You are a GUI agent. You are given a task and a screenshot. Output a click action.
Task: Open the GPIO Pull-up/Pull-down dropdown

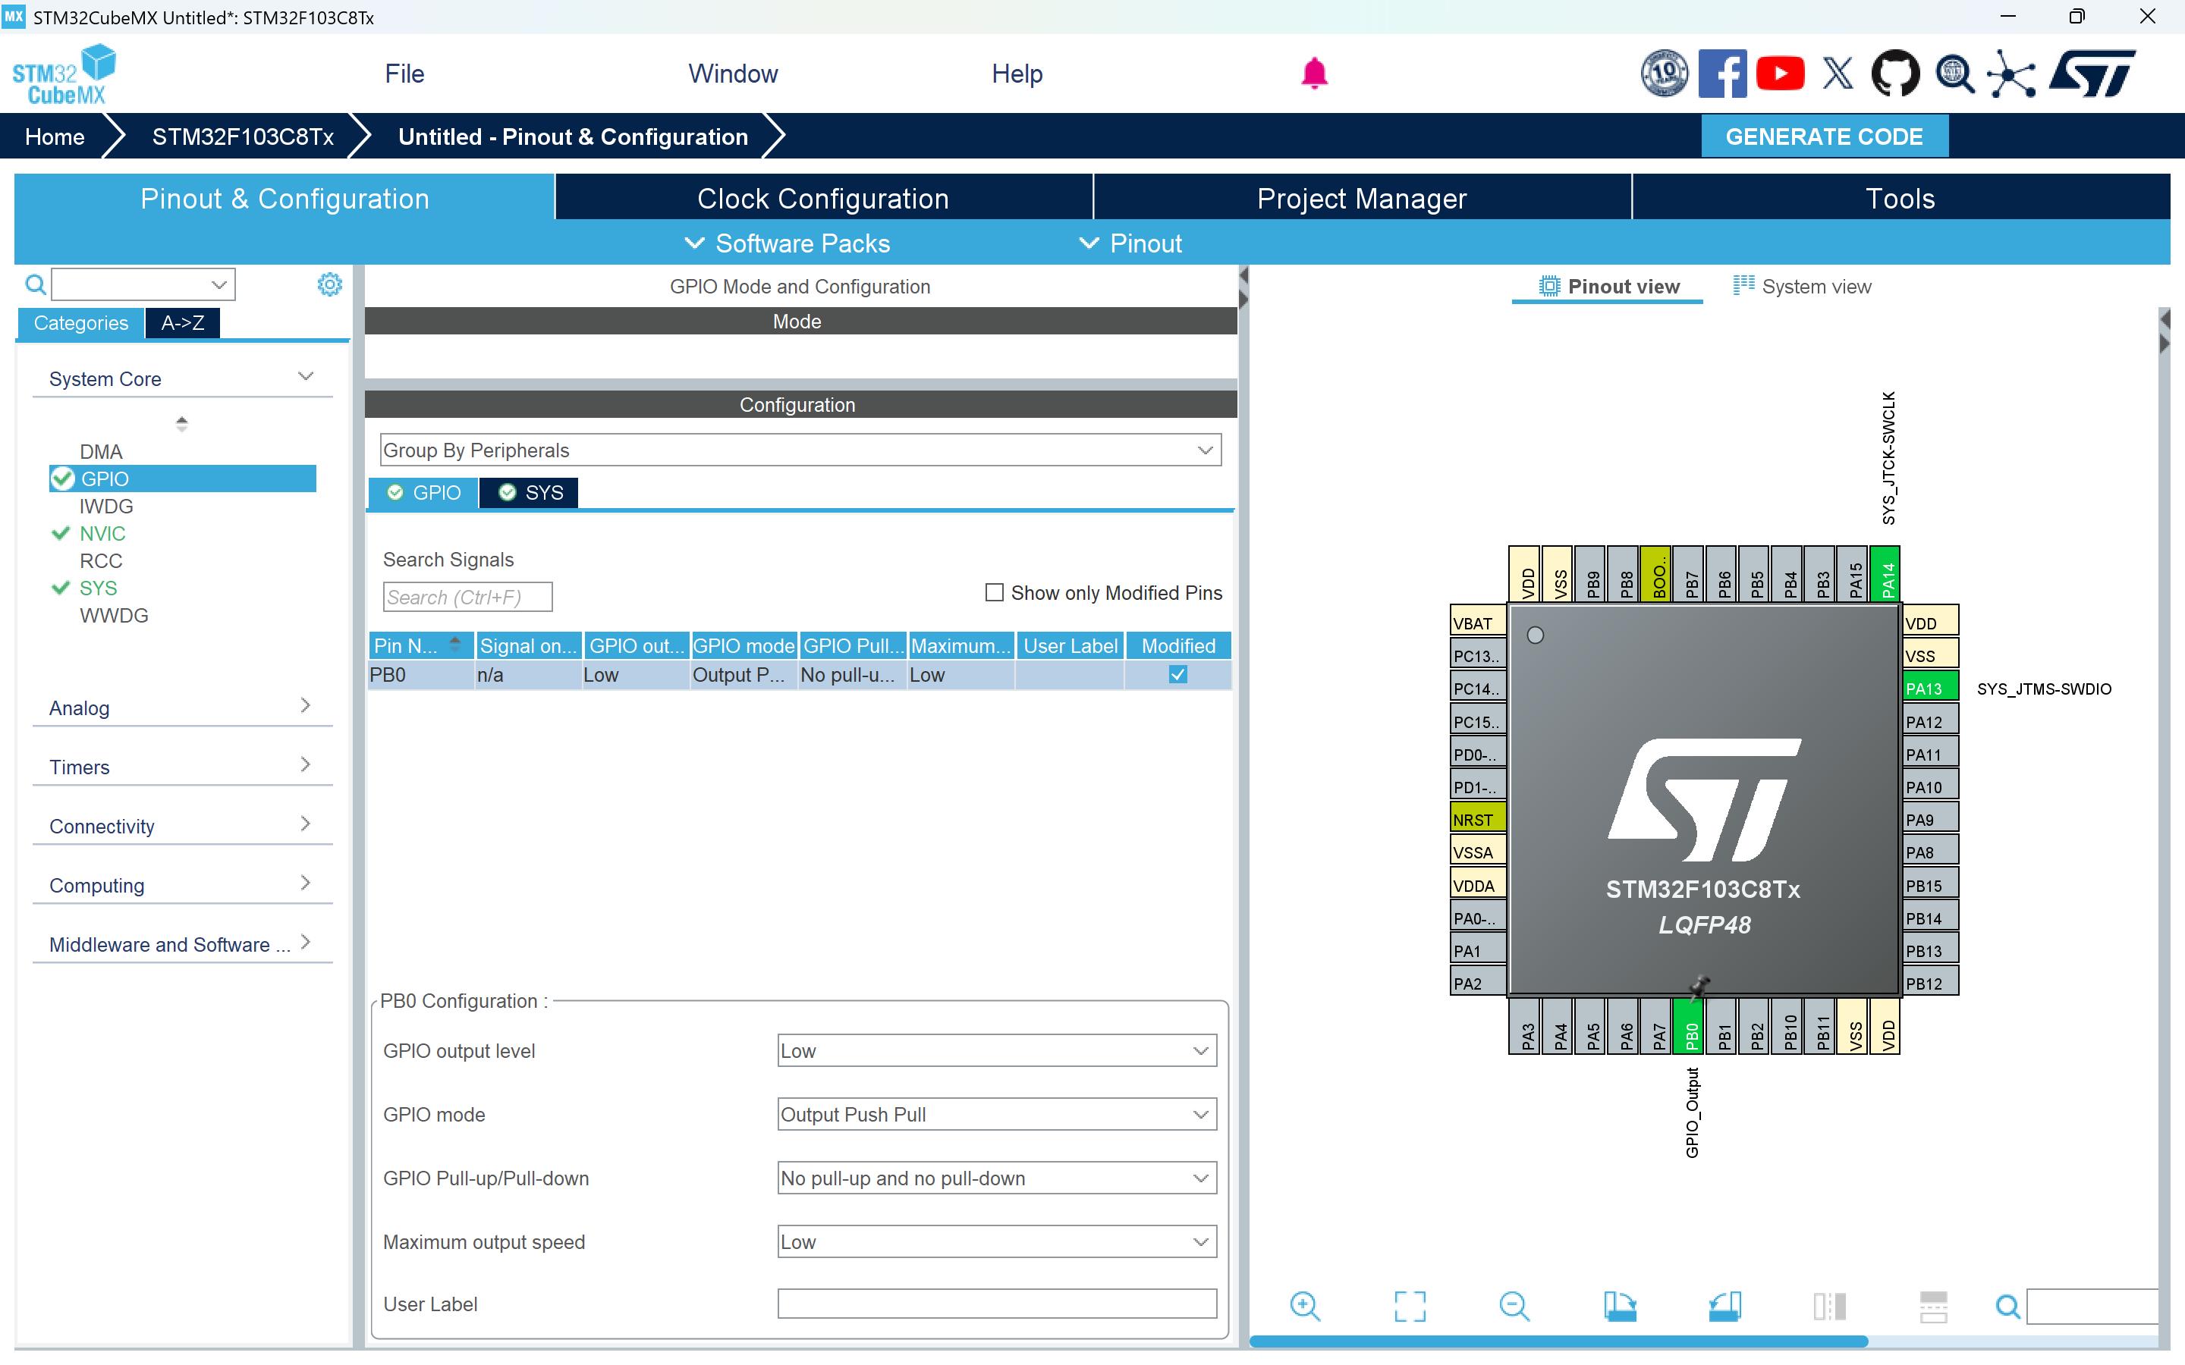click(x=996, y=1177)
